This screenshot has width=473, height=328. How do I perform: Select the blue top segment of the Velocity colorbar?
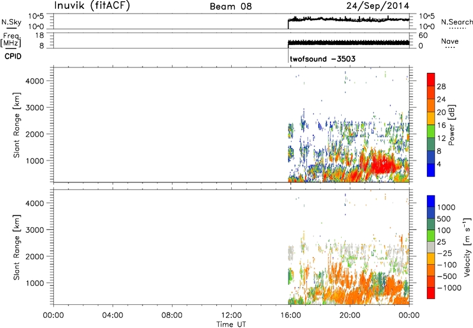tap(431, 201)
